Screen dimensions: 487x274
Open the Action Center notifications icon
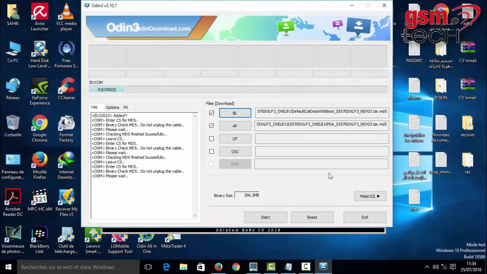[x=453, y=267]
